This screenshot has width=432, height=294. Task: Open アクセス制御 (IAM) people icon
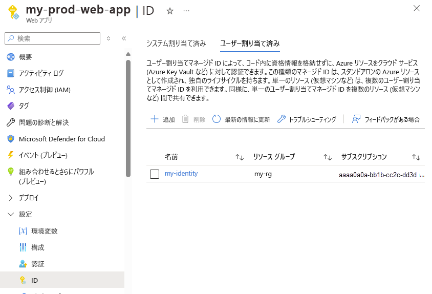(x=11, y=90)
